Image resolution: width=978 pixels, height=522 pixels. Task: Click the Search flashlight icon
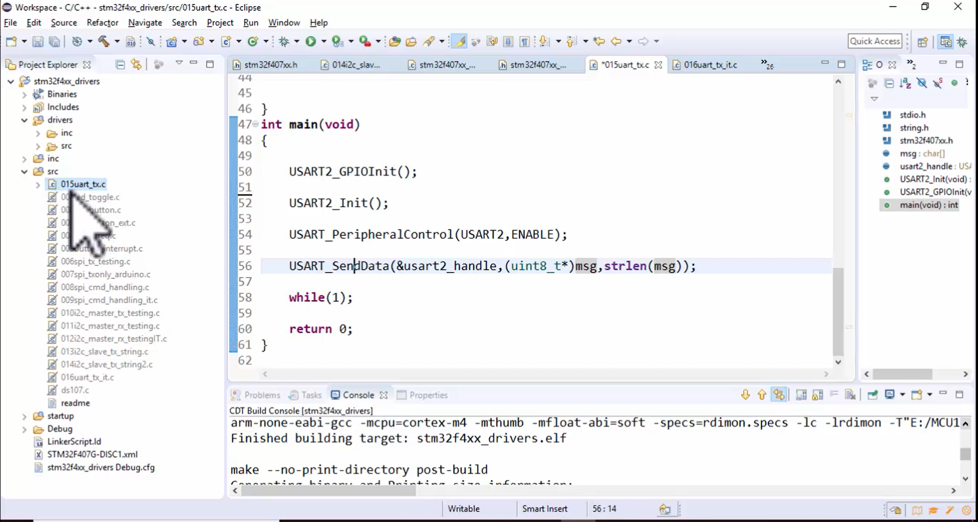pos(429,41)
